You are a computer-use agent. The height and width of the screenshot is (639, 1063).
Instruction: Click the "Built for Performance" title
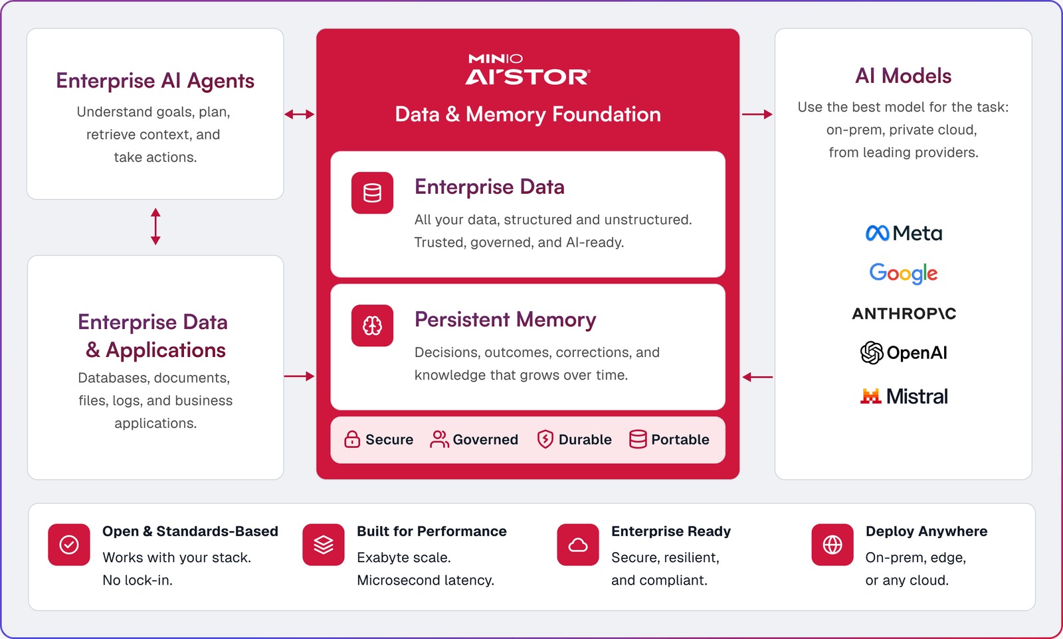click(432, 531)
